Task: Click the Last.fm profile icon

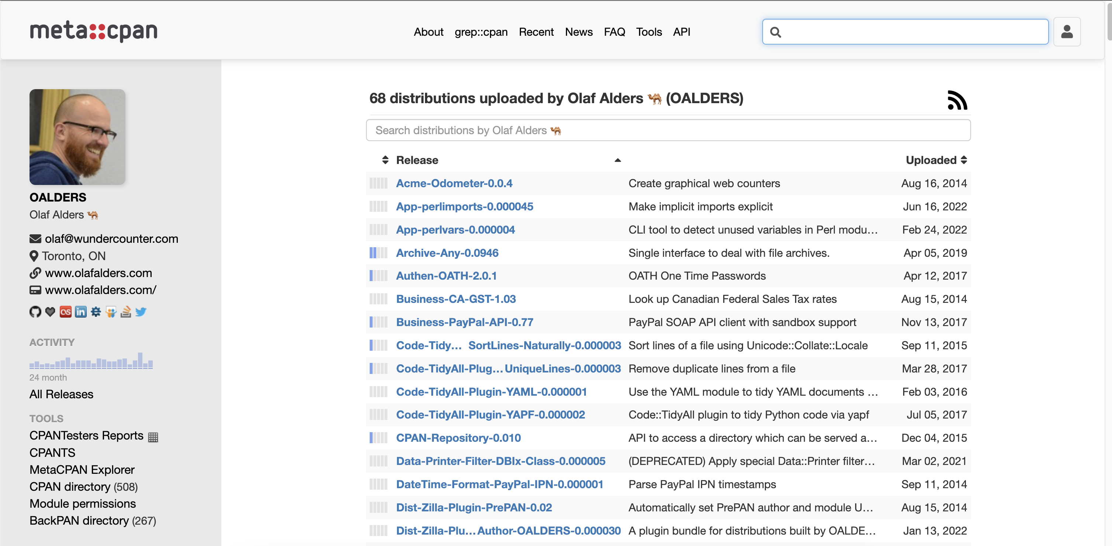Action: pyautogui.click(x=66, y=312)
